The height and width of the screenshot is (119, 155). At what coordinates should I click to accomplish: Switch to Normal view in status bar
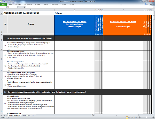[127, 117]
